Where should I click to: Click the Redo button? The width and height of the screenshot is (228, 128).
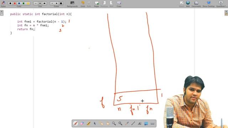click(x=89, y=4)
